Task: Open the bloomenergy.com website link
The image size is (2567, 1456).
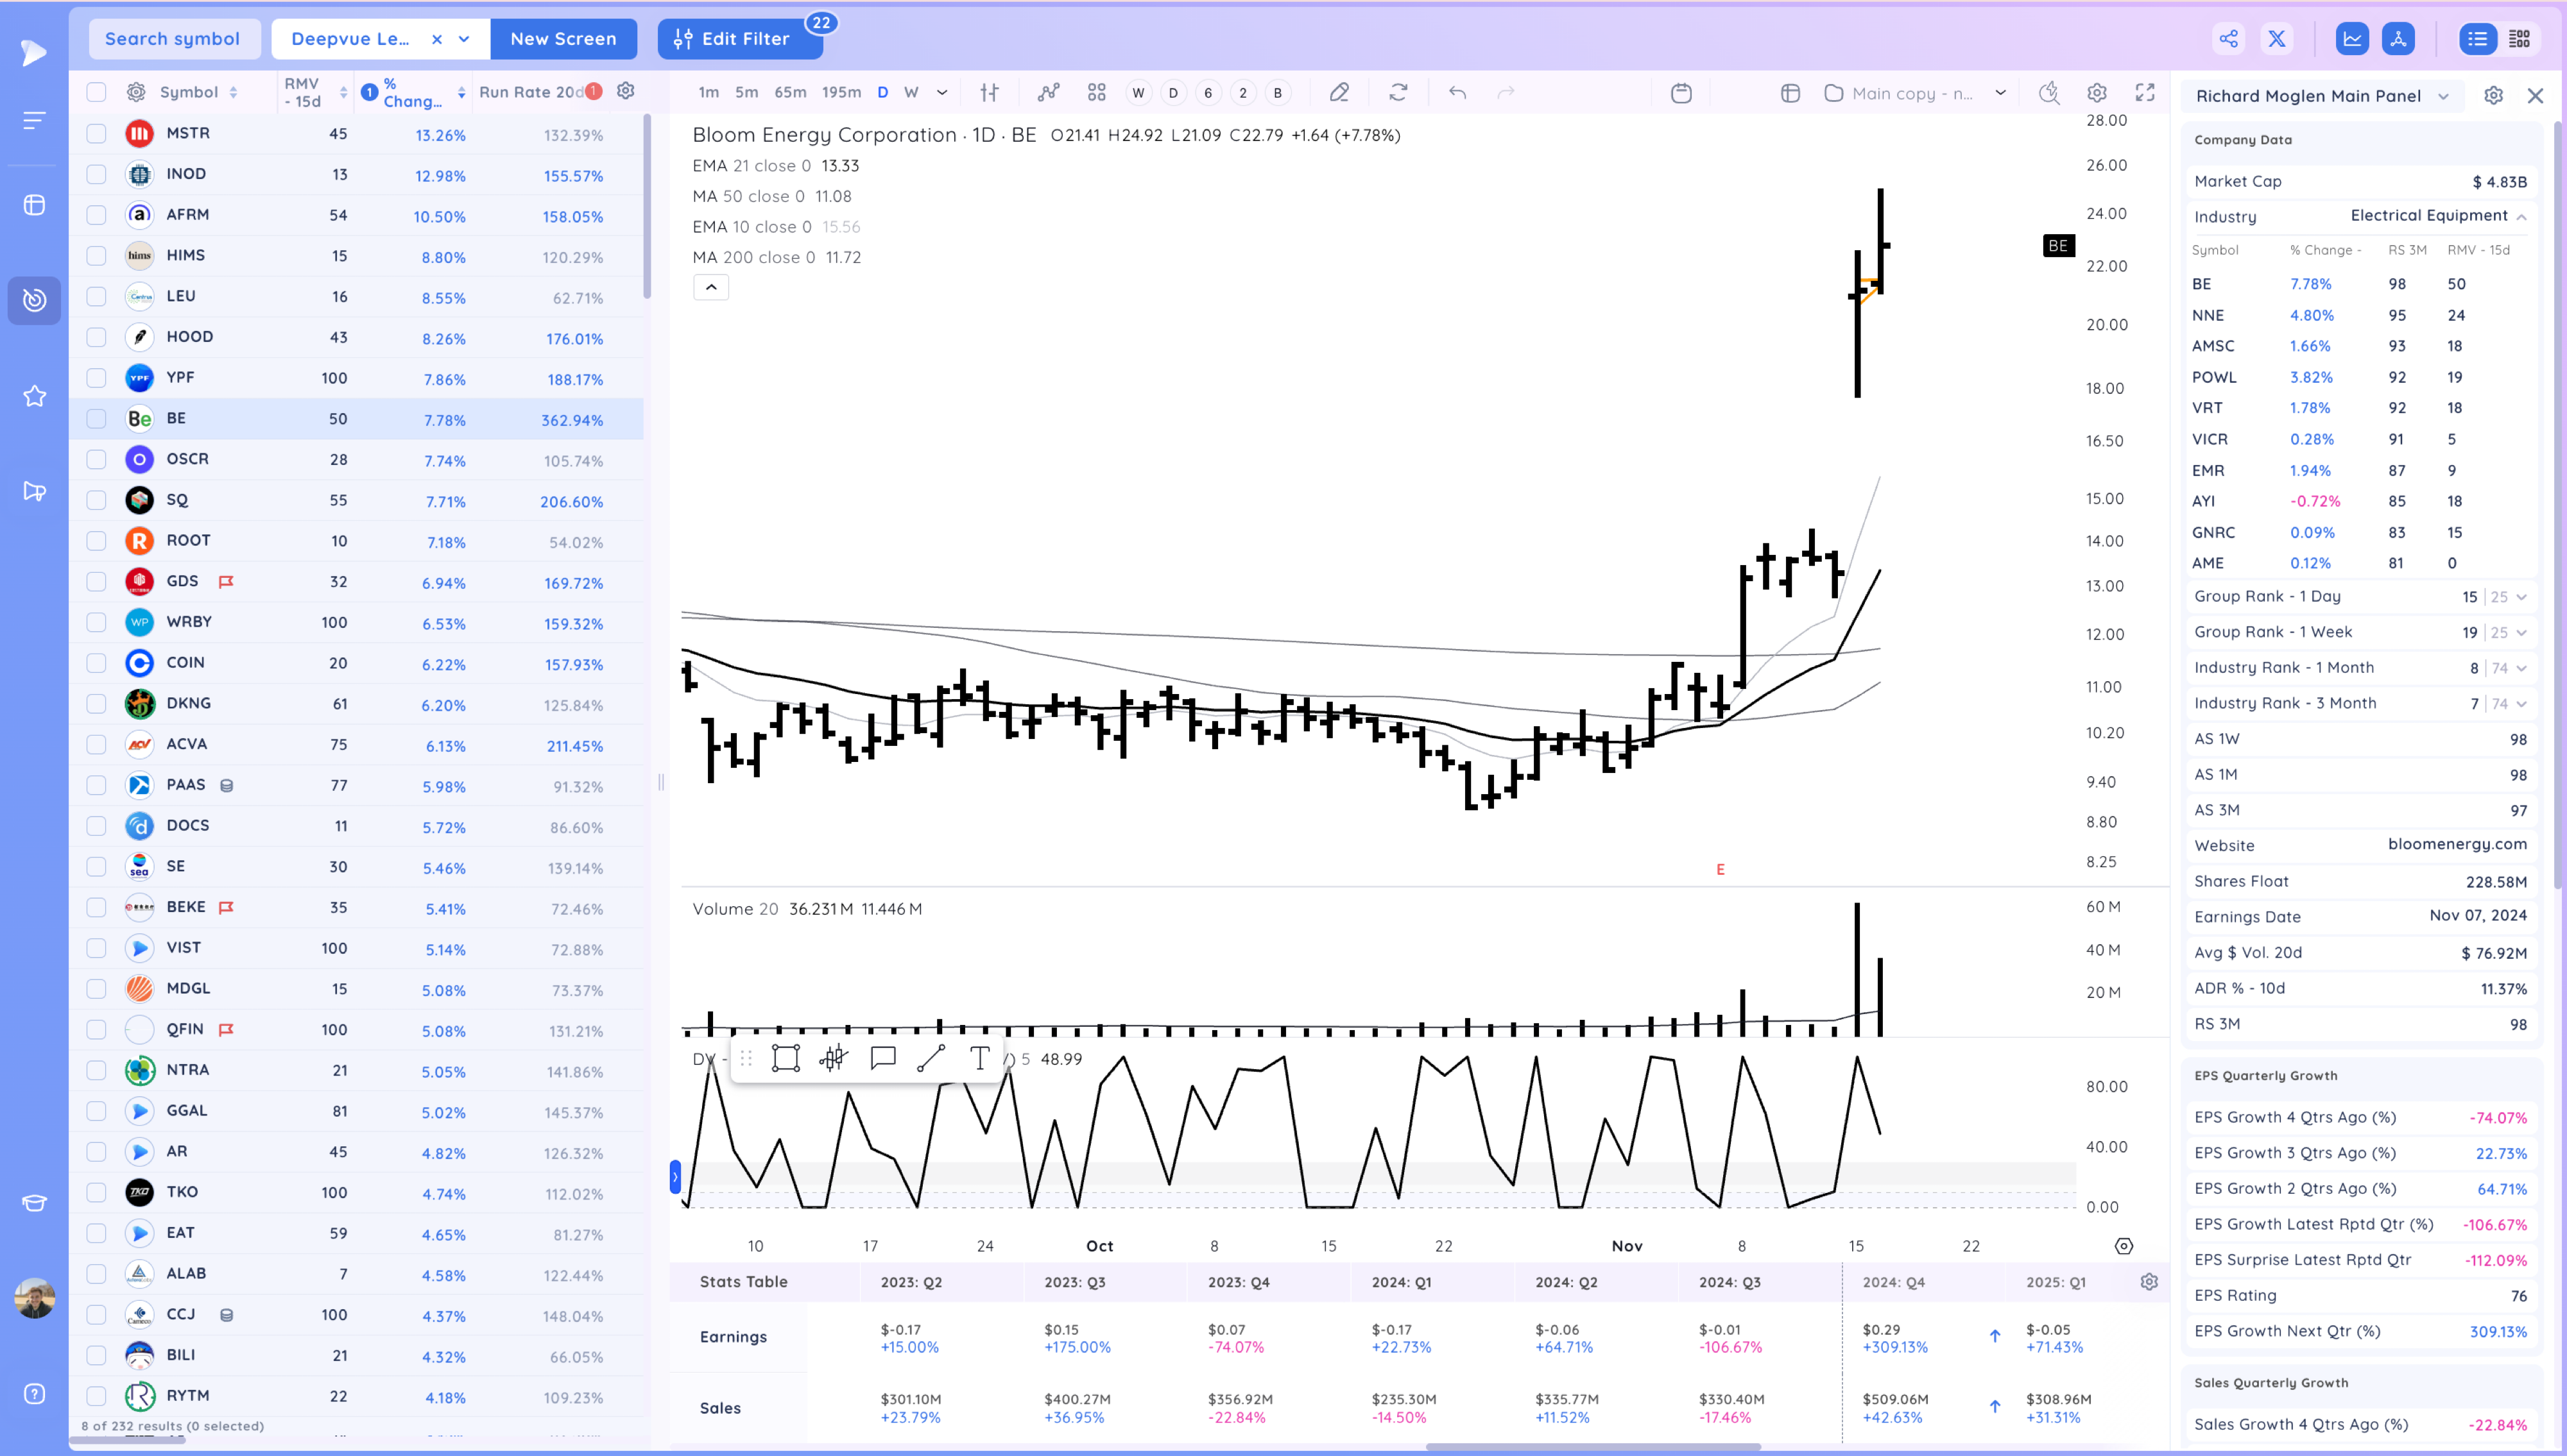Action: pos(2457,844)
